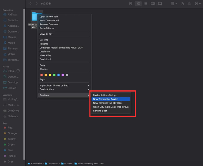The height and width of the screenshot is (166, 203).
Task: Click the Eject toolbar icon
Action: point(189,3)
